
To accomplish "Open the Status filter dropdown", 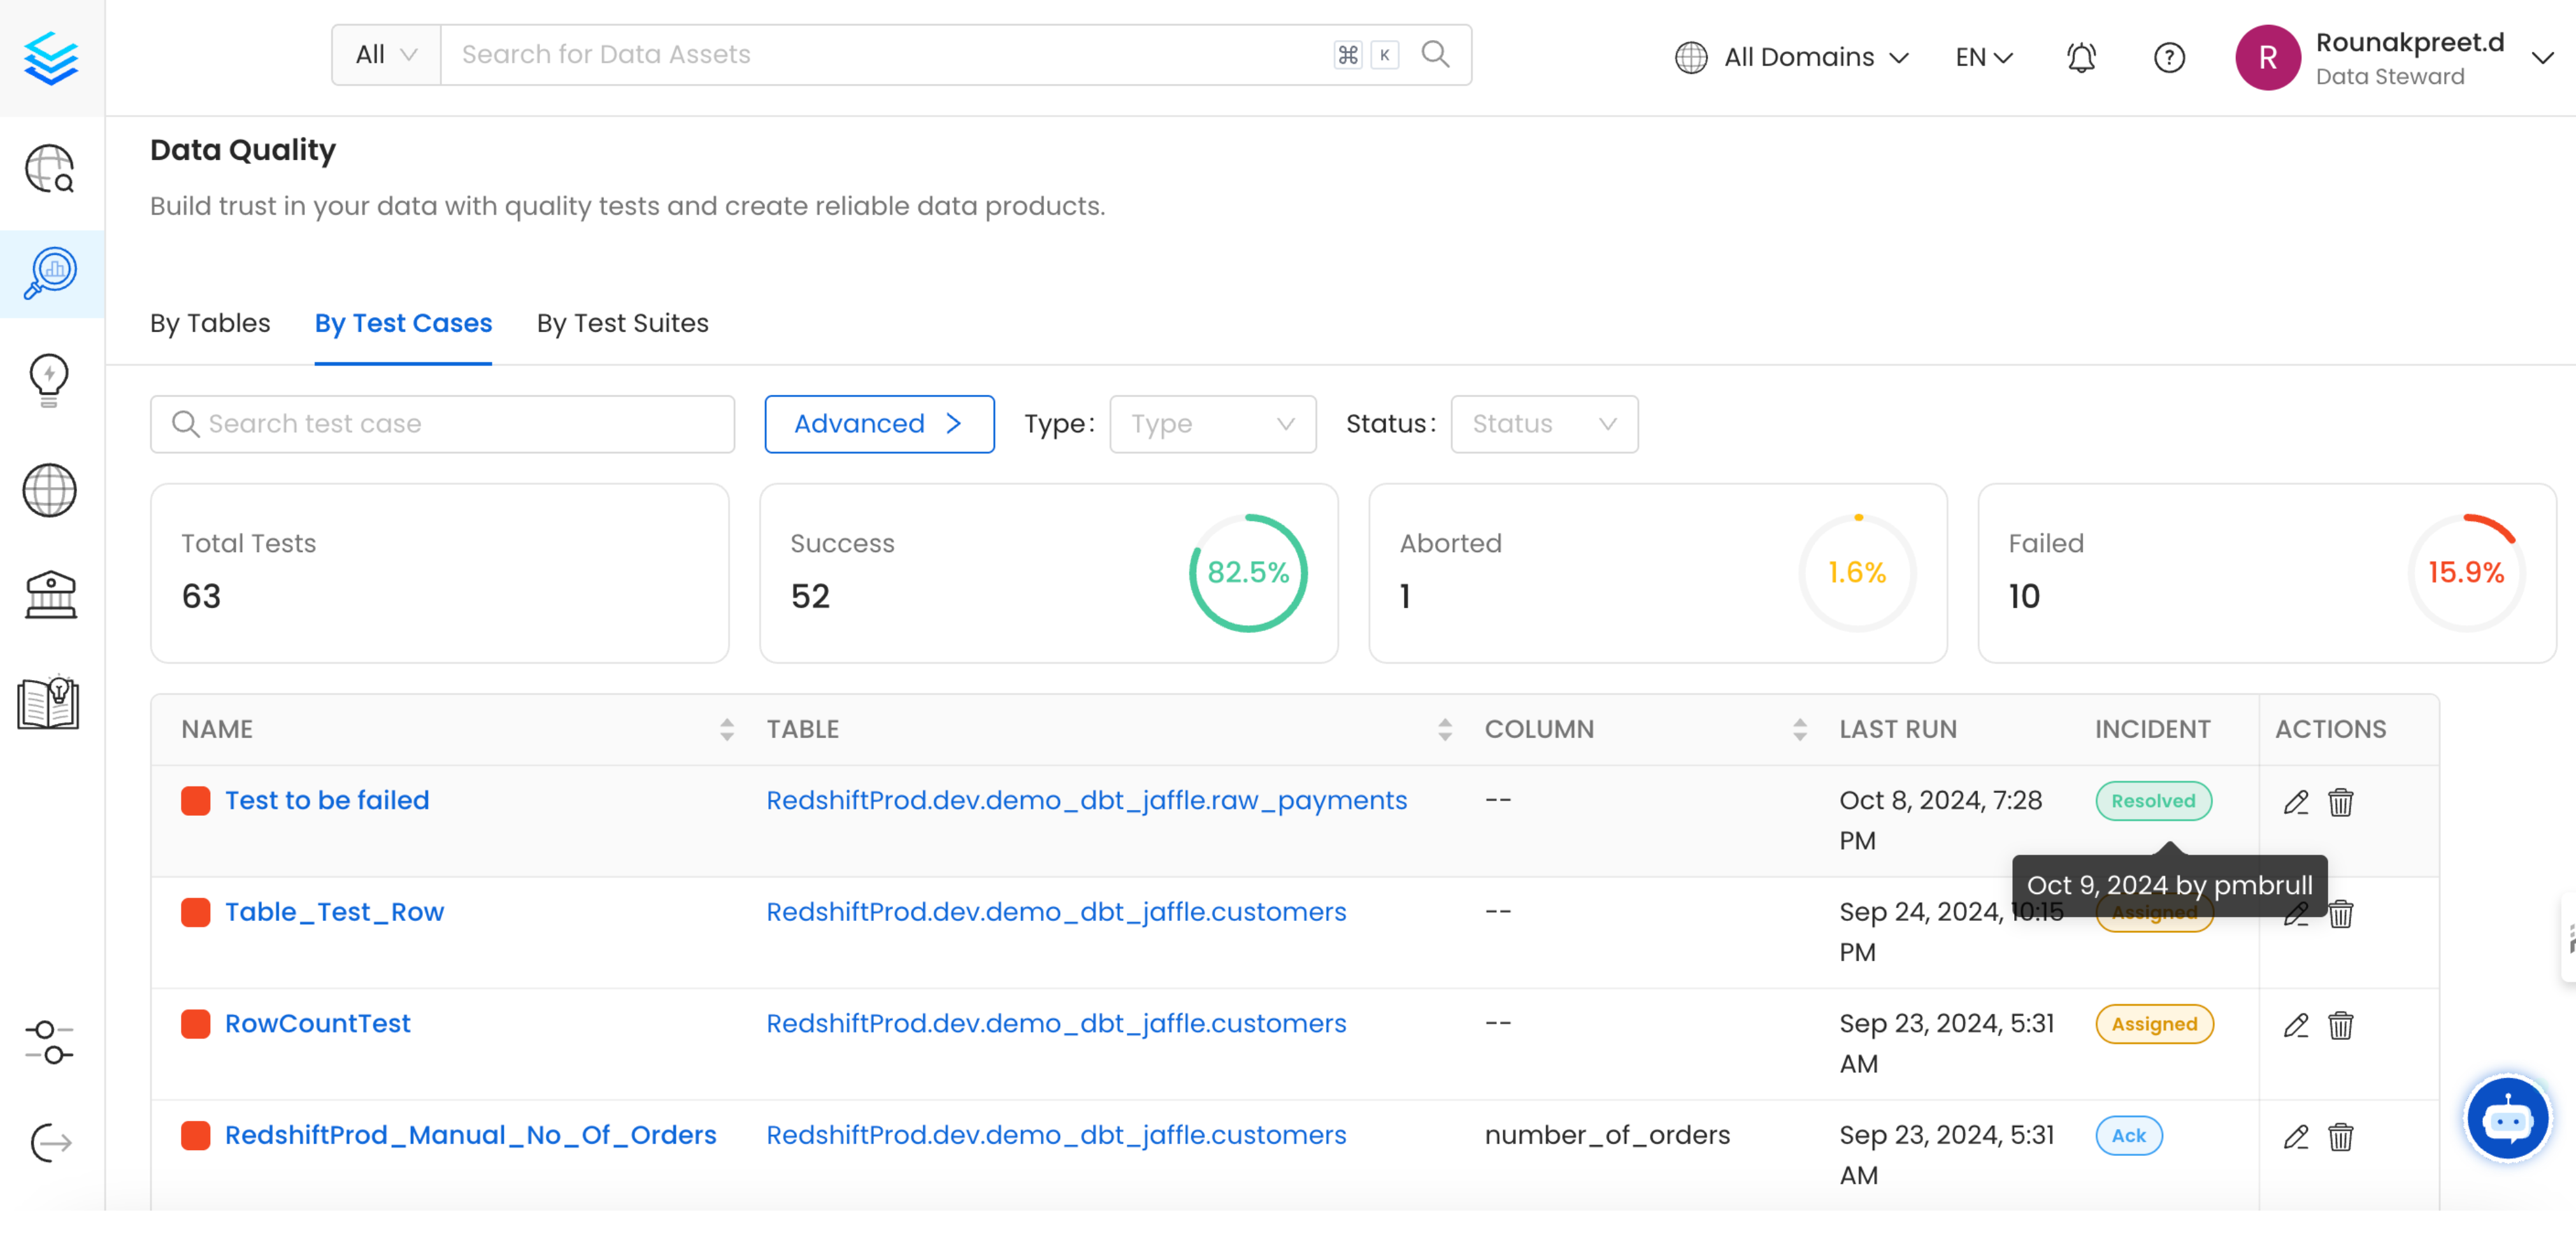I will [1543, 423].
